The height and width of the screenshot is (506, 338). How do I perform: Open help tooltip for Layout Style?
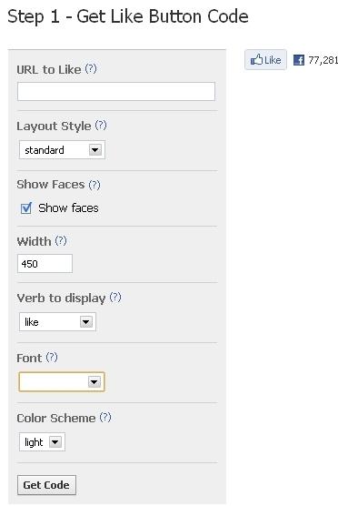pyautogui.click(x=101, y=125)
